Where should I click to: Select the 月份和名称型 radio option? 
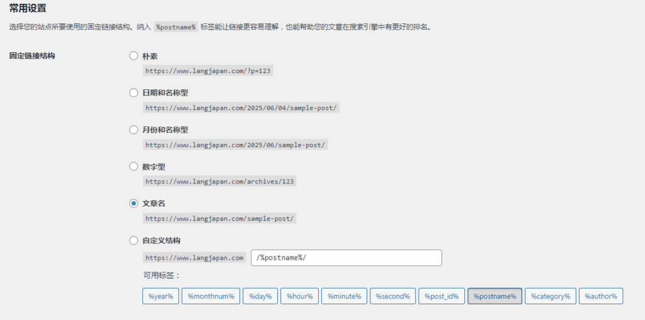click(134, 130)
